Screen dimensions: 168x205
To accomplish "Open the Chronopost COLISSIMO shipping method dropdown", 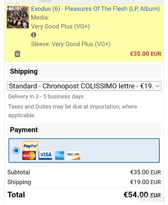I will (81, 86).
